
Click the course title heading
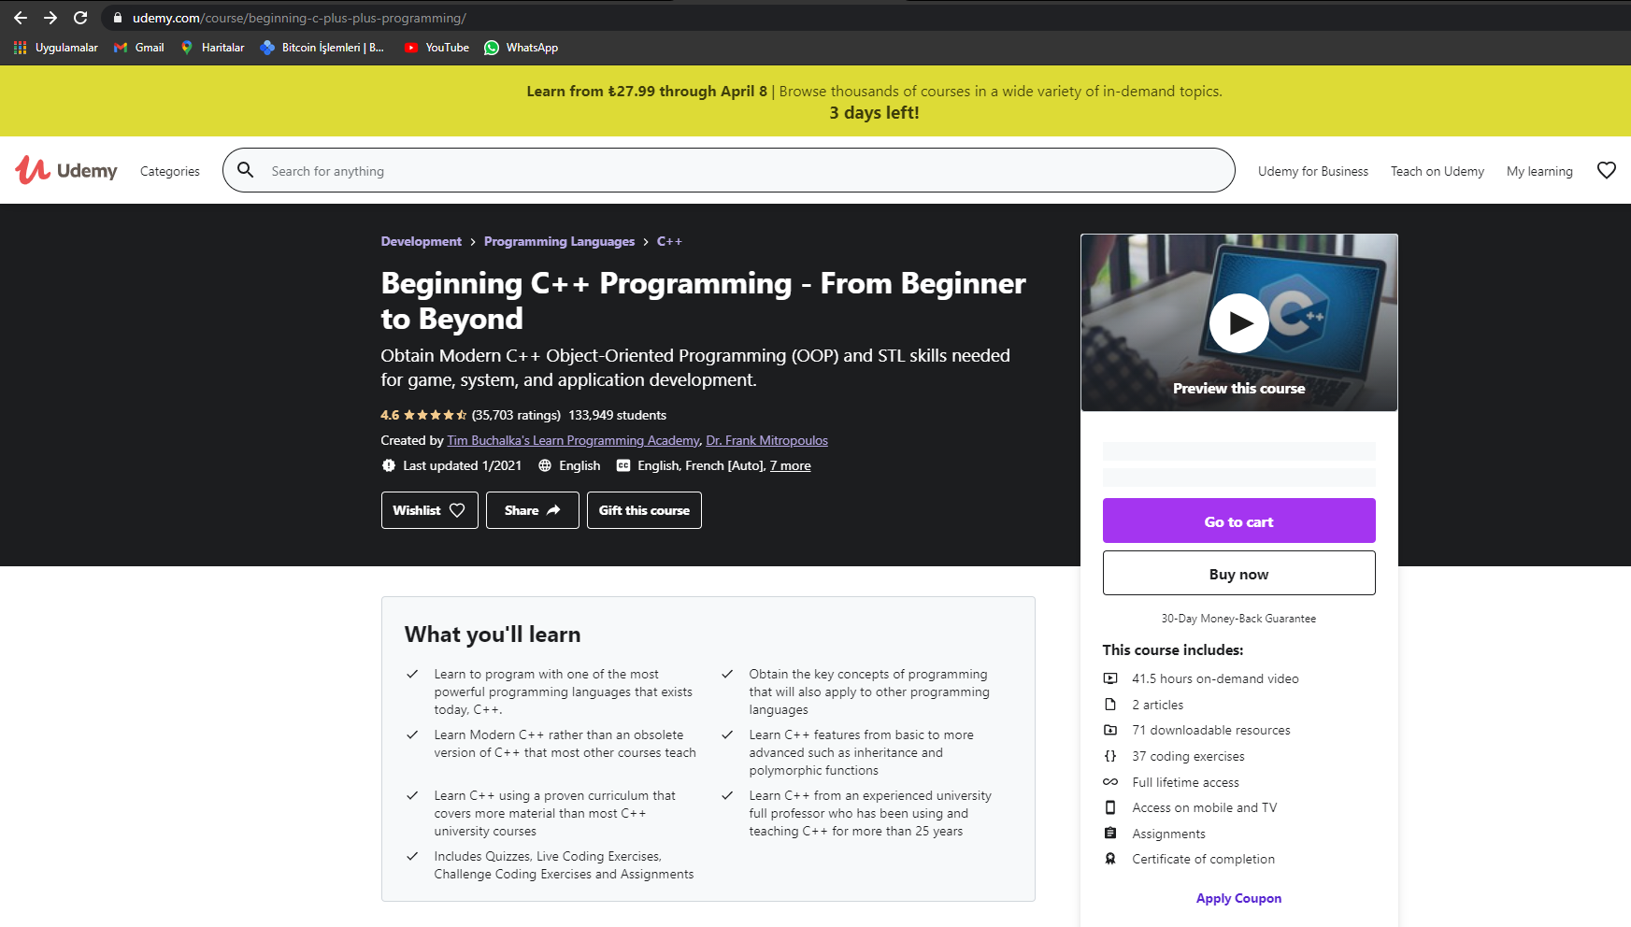point(704,301)
